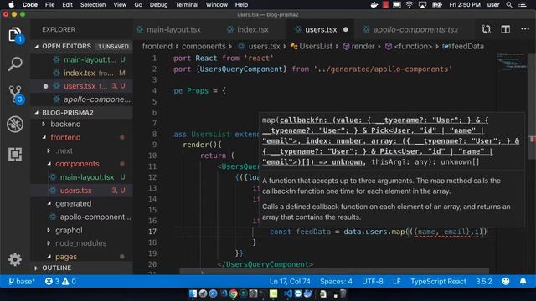The image size is (536, 301).
Task: Open the editor More Actions ellipsis
Action: coord(525,29)
